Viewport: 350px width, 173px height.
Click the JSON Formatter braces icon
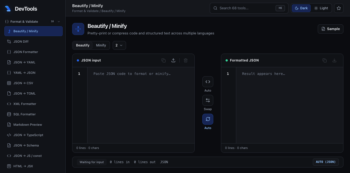pos(9,52)
